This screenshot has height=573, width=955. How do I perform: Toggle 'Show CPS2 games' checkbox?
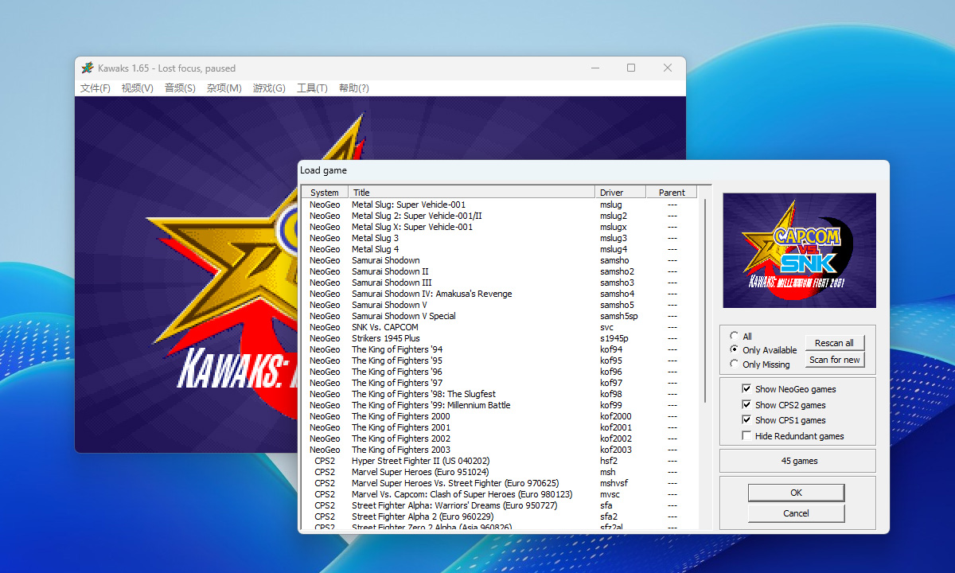746,404
